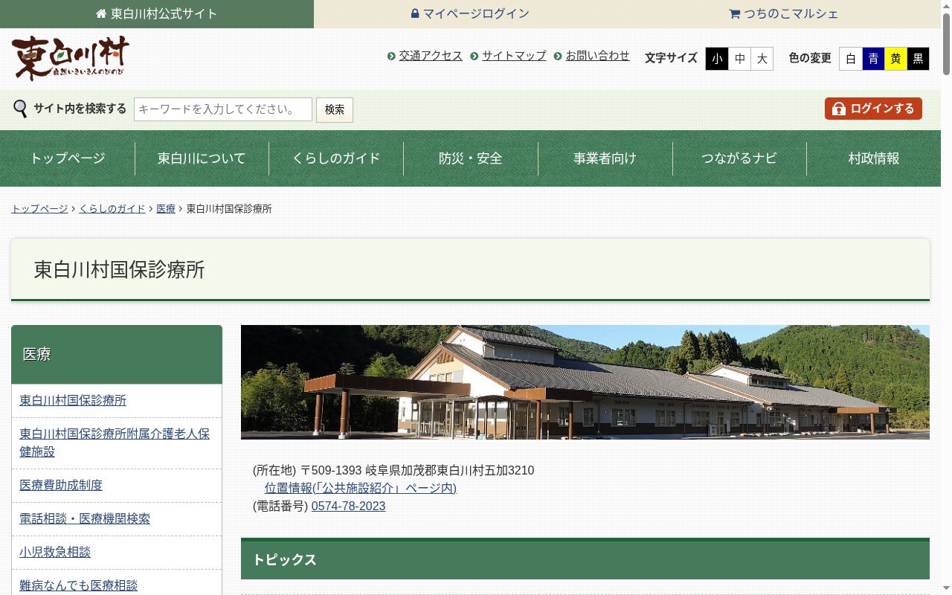Click the lock icon beside マイページログイン
Viewport: 952px width, 595px height.
415,13
